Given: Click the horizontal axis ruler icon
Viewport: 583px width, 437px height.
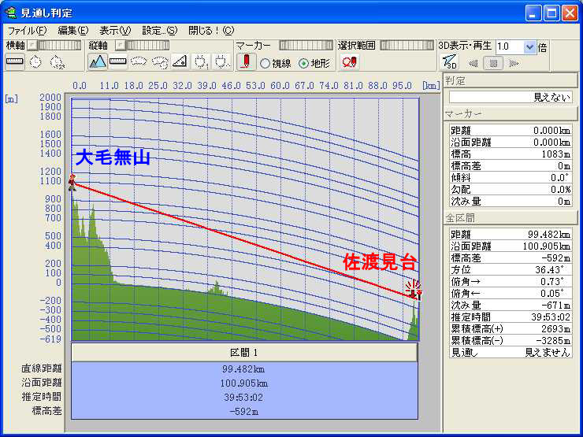Looking at the screenshot, I should pos(15,61).
